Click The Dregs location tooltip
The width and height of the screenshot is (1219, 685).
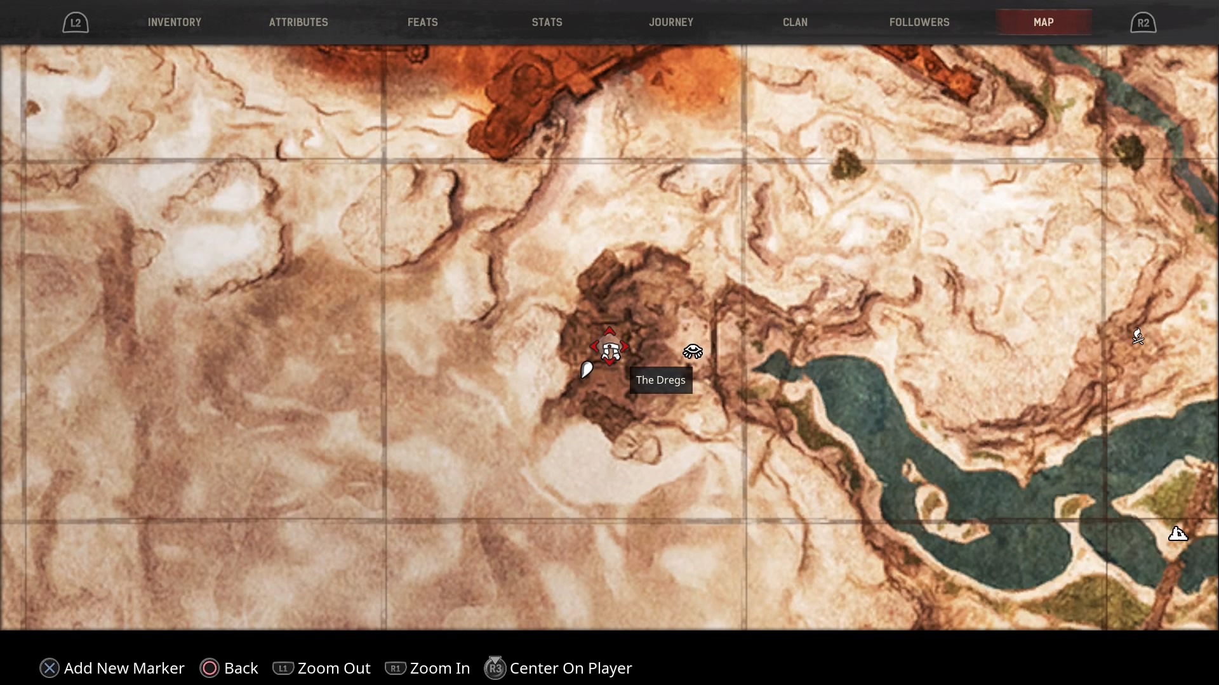point(661,380)
